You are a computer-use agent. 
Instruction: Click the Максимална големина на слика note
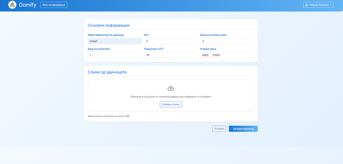point(108,116)
